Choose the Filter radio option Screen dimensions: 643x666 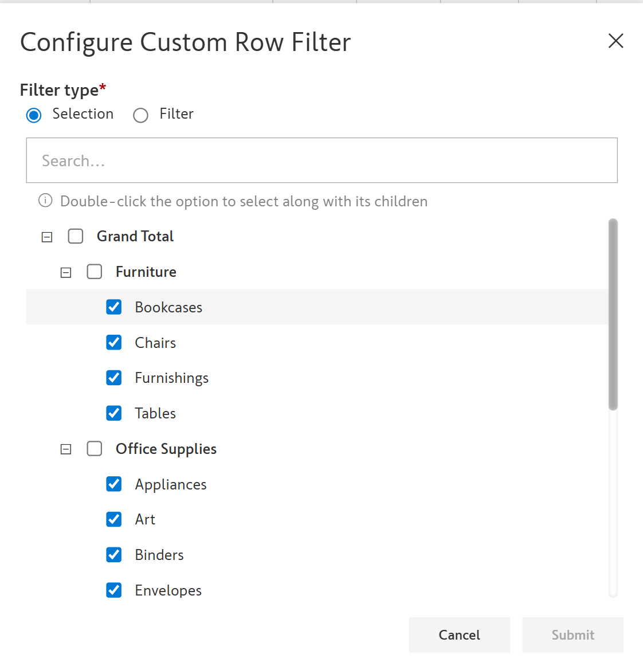pos(140,115)
